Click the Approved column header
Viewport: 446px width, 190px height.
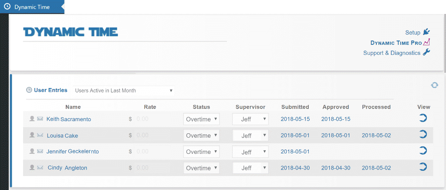click(336, 107)
